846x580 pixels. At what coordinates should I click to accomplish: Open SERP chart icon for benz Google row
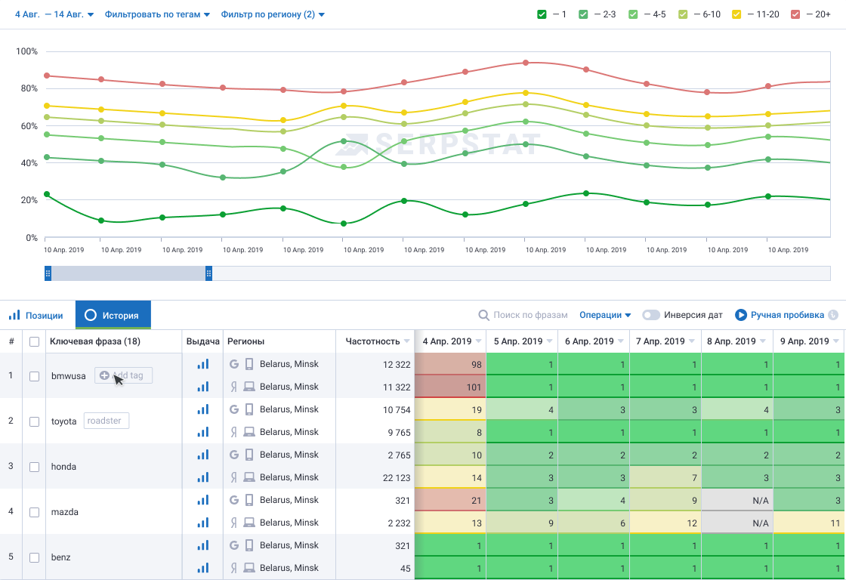coord(203,545)
